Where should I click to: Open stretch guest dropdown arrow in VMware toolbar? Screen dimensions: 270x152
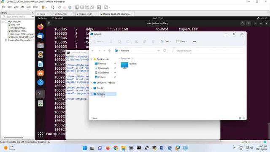(x=110, y=7)
